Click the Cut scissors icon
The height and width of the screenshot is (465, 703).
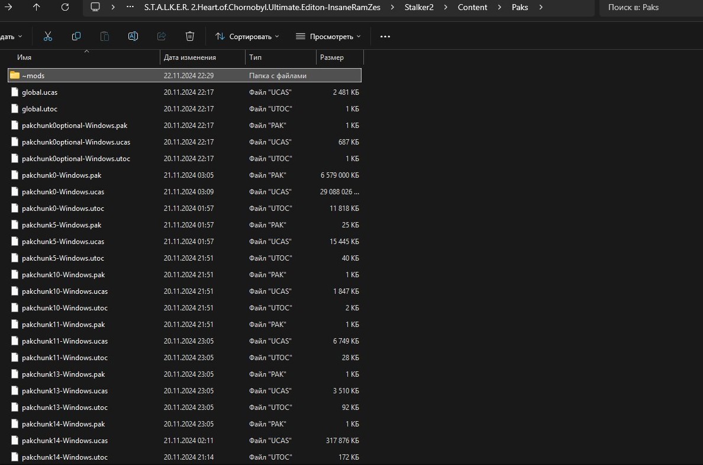[x=48, y=37]
